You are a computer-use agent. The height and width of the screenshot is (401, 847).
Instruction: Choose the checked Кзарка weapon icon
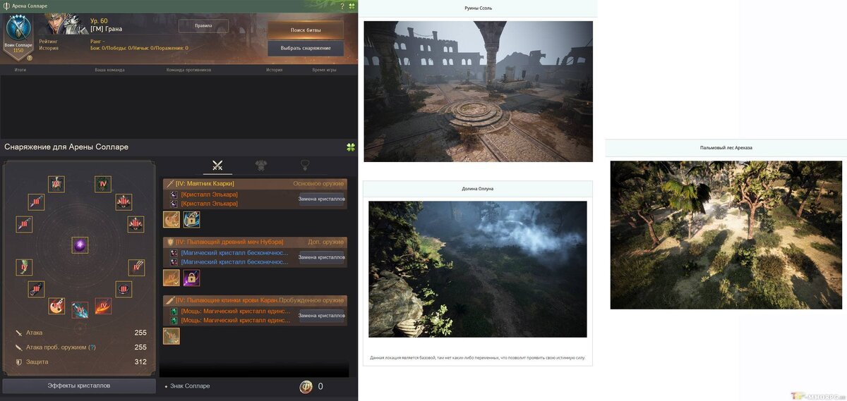(x=172, y=220)
